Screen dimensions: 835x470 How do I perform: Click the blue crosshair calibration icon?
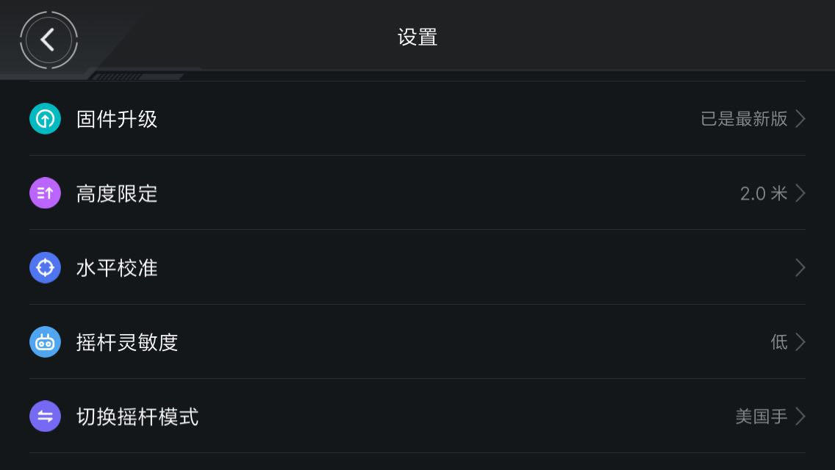[45, 267]
